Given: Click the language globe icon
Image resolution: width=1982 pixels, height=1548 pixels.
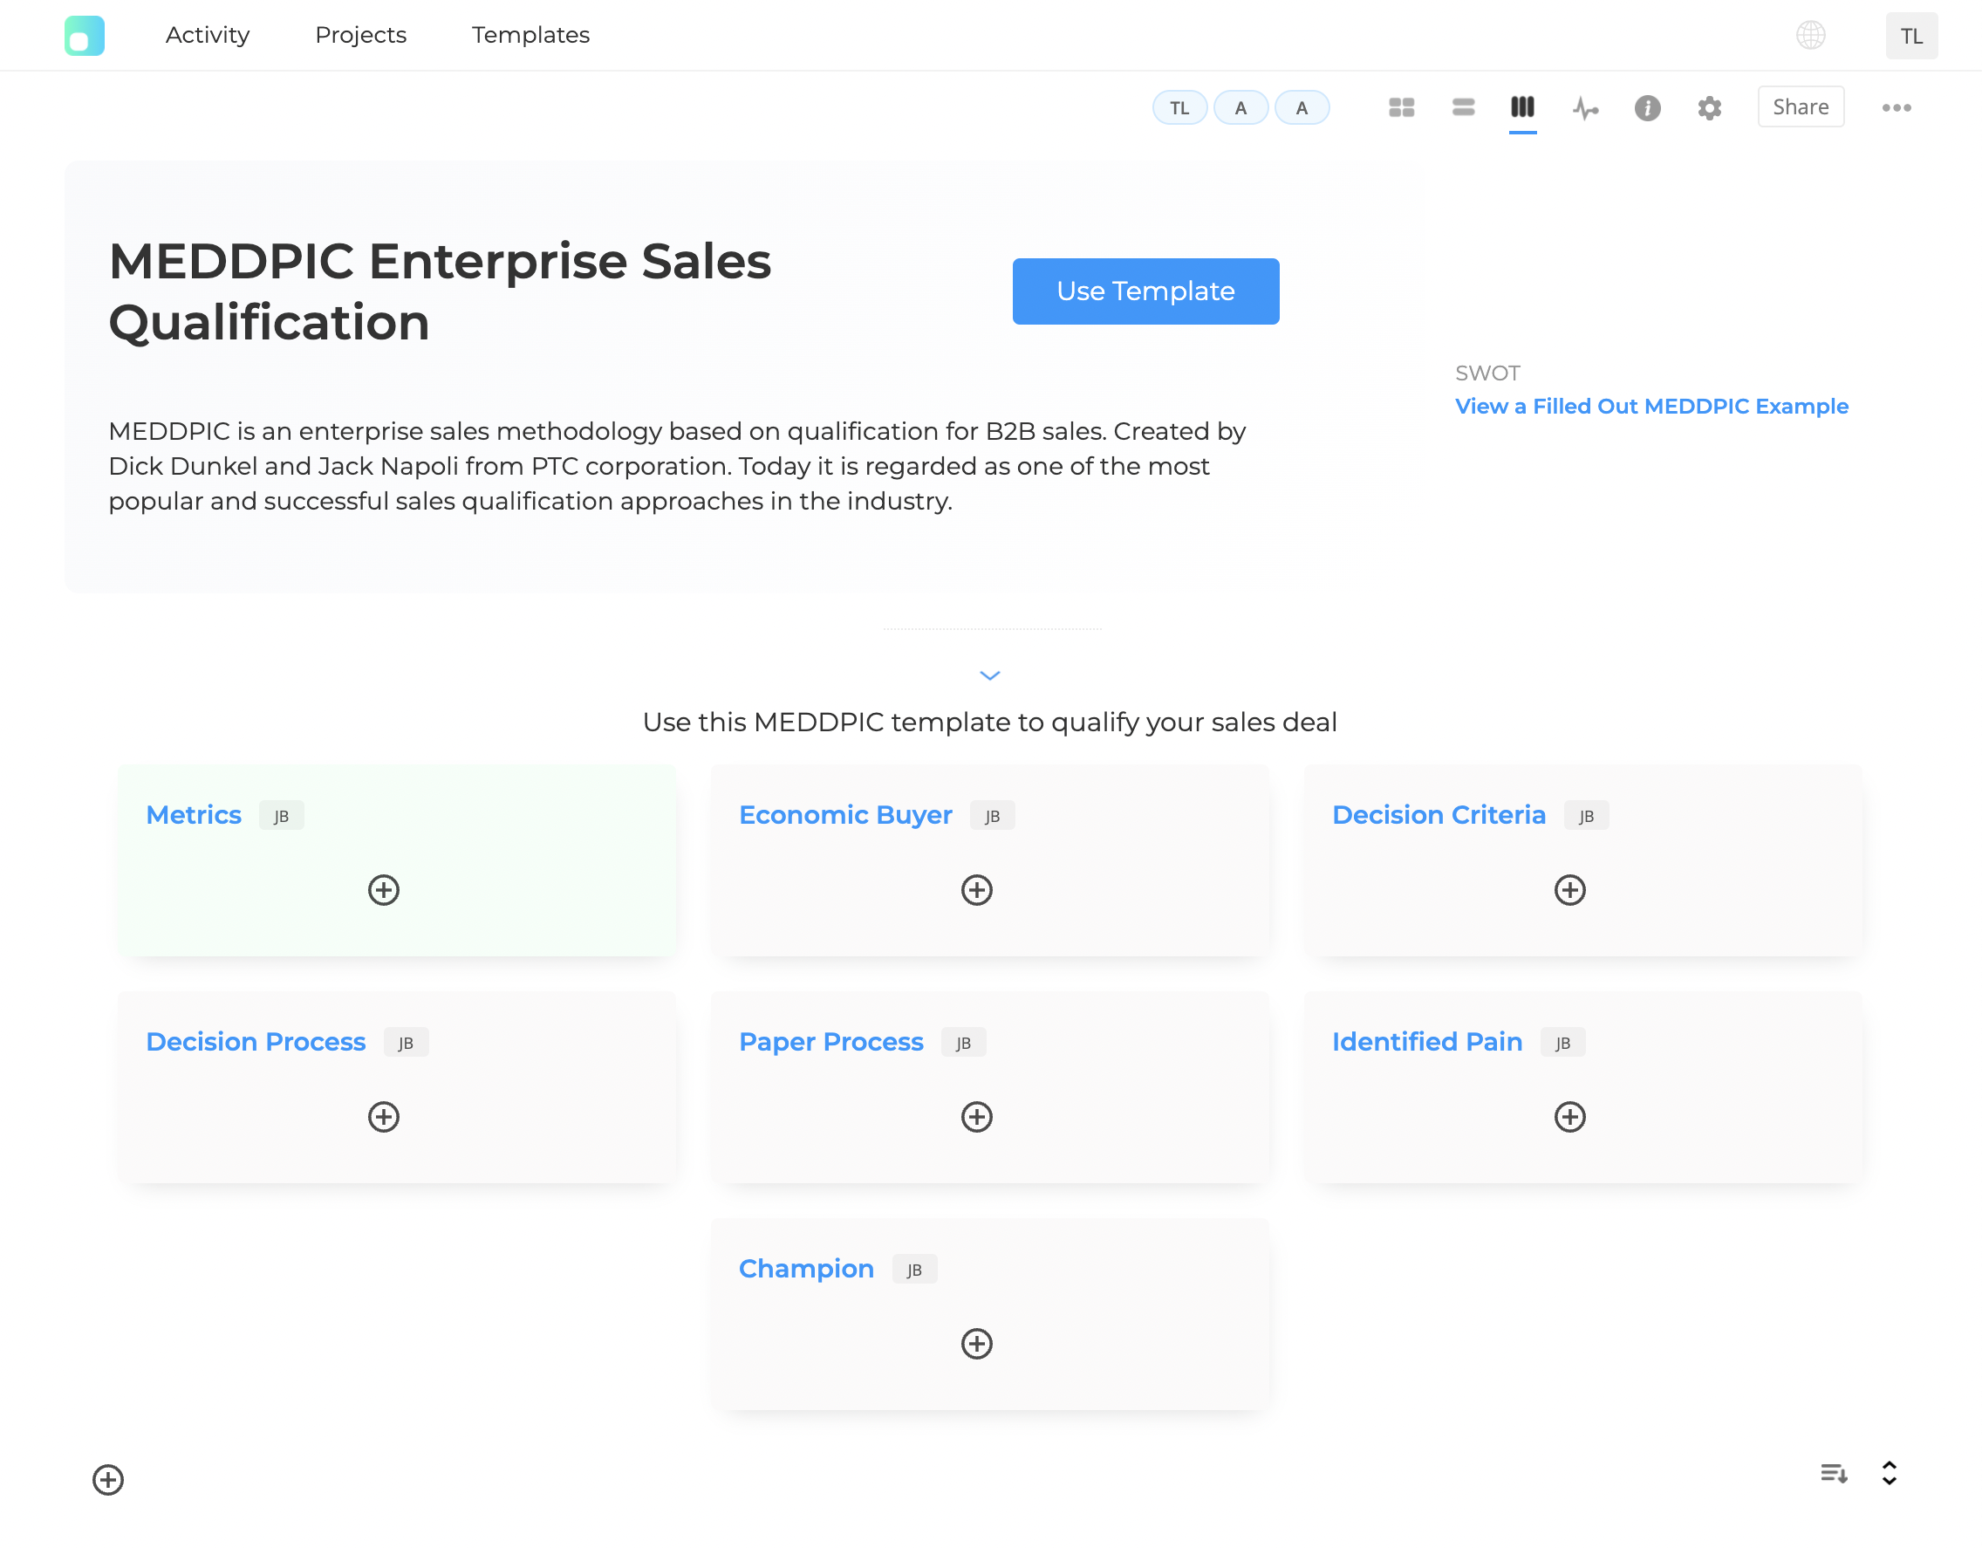Looking at the screenshot, I should click(1811, 35).
